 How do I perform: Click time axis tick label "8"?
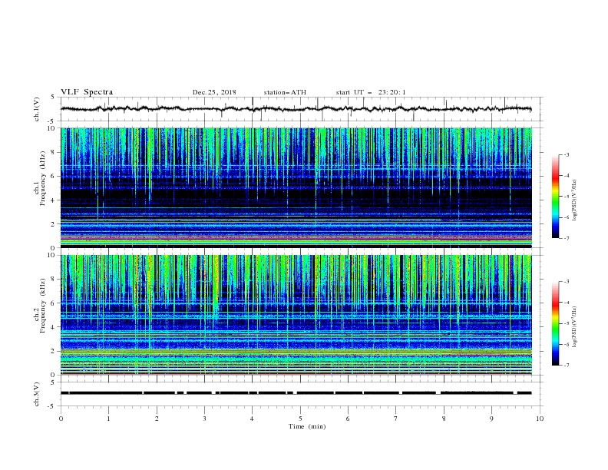coord(444,419)
